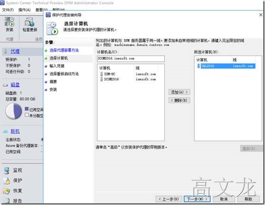Click the wizard header server icon

(52, 28)
